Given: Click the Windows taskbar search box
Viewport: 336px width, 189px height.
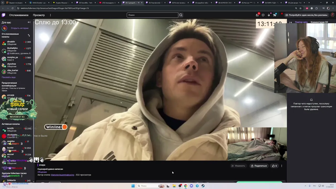Looking at the screenshot, I should tap(150, 186).
